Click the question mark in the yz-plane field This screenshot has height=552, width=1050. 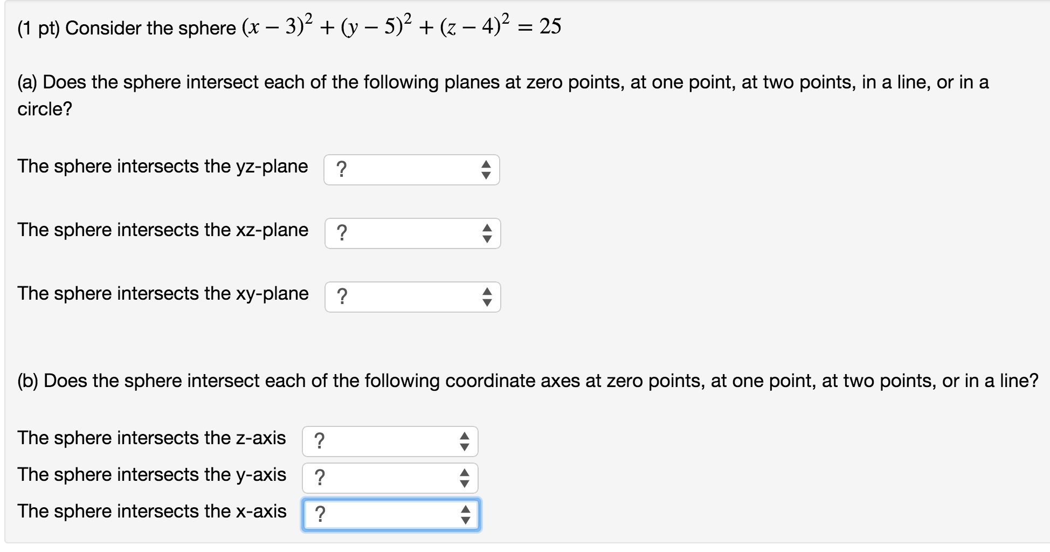point(343,170)
